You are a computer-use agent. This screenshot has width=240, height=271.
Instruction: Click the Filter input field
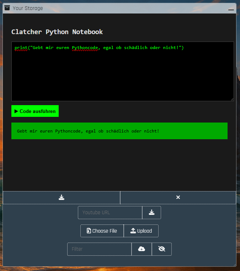click(x=99, y=249)
